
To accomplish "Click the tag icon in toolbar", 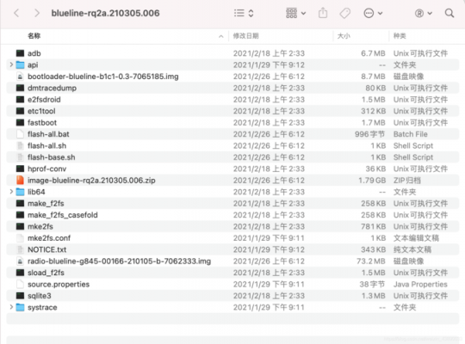I will point(345,13).
